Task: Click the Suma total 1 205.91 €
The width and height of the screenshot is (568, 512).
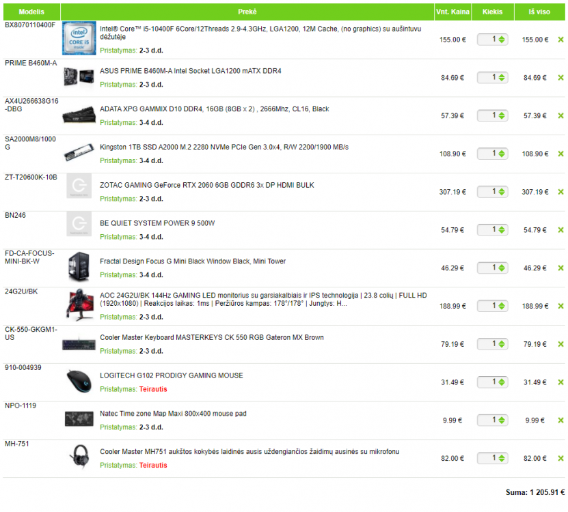Action: pos(535,492)
